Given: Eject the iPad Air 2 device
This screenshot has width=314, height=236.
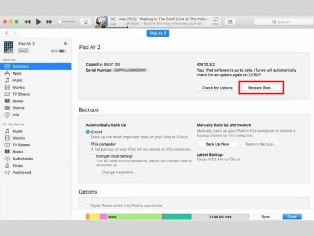Looking at the screenshot, I should tap(65, 44).
